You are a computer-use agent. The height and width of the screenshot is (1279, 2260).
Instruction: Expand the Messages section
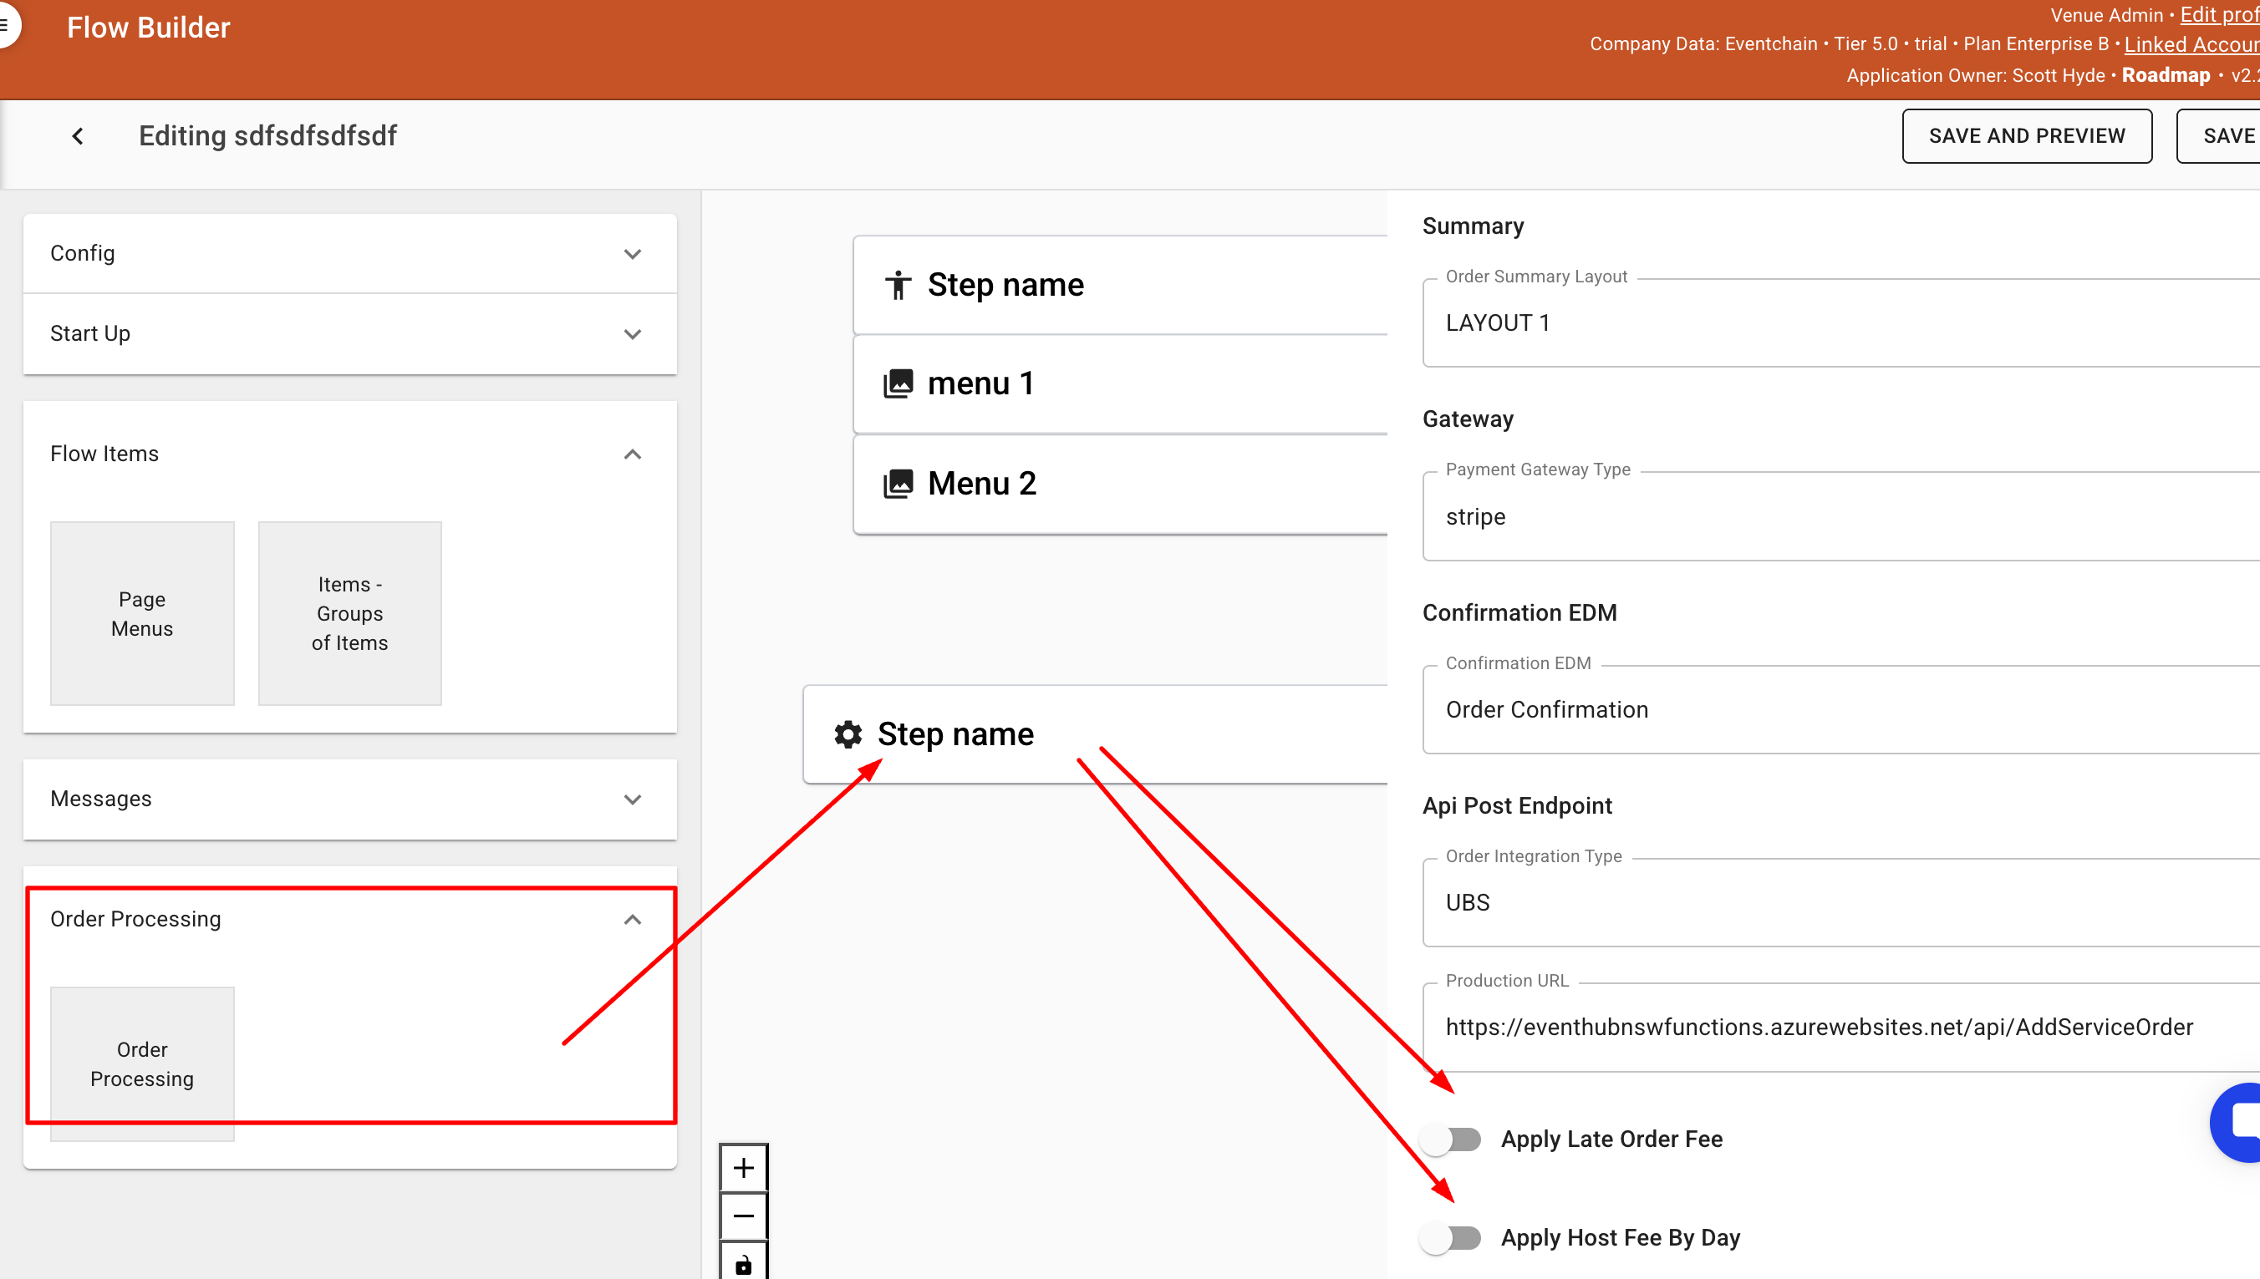[632, 799]
